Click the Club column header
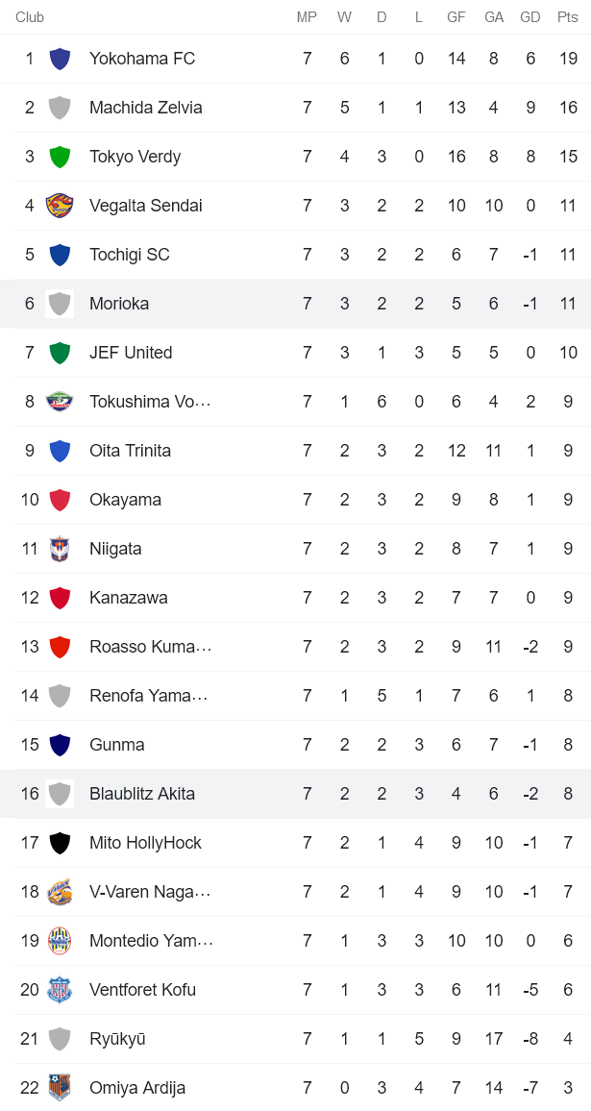 (30, 17)
